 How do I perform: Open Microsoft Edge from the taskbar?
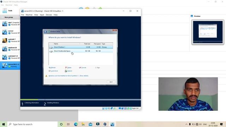point(76,124)
